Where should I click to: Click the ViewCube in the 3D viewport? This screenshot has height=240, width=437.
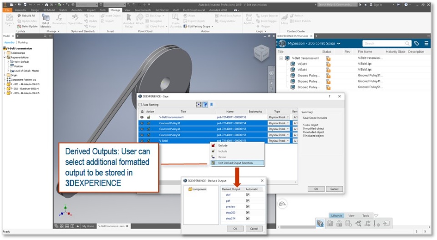261,53
